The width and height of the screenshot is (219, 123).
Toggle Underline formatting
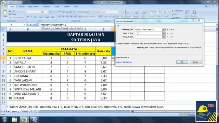pos(35,17)
